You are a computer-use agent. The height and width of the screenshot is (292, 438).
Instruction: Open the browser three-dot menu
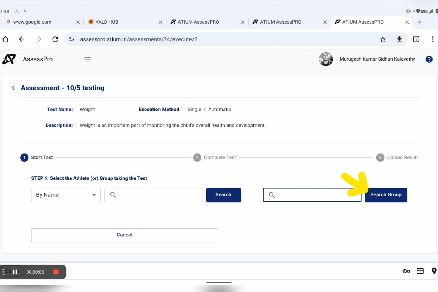pyautogui.click(x=433, y=39)
